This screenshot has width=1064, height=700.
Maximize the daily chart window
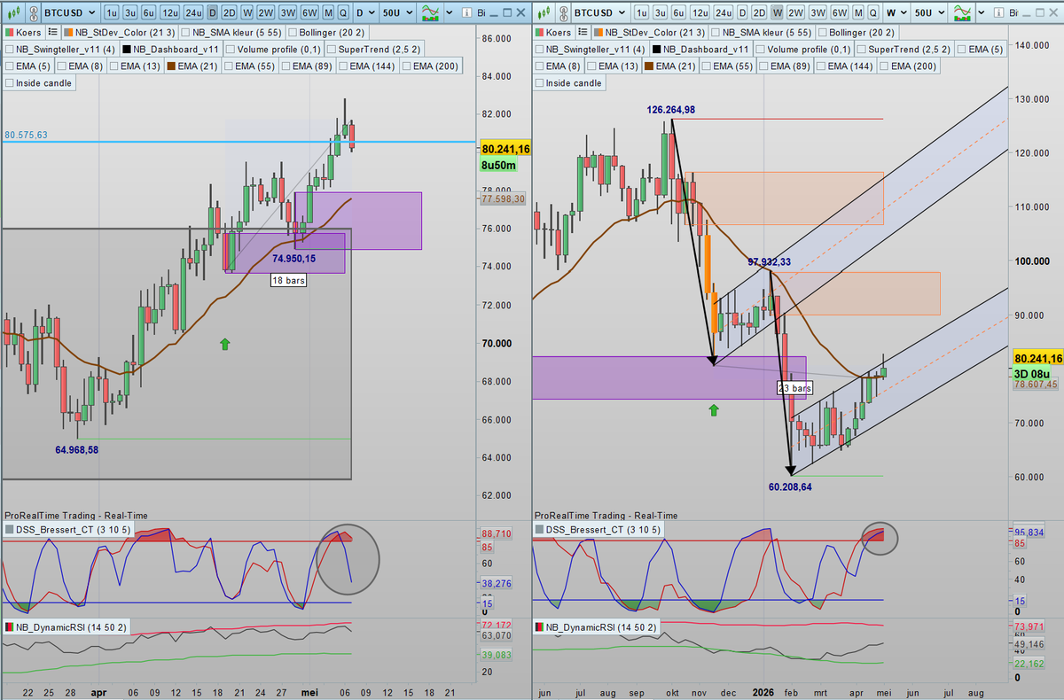(x=507, y=12)
